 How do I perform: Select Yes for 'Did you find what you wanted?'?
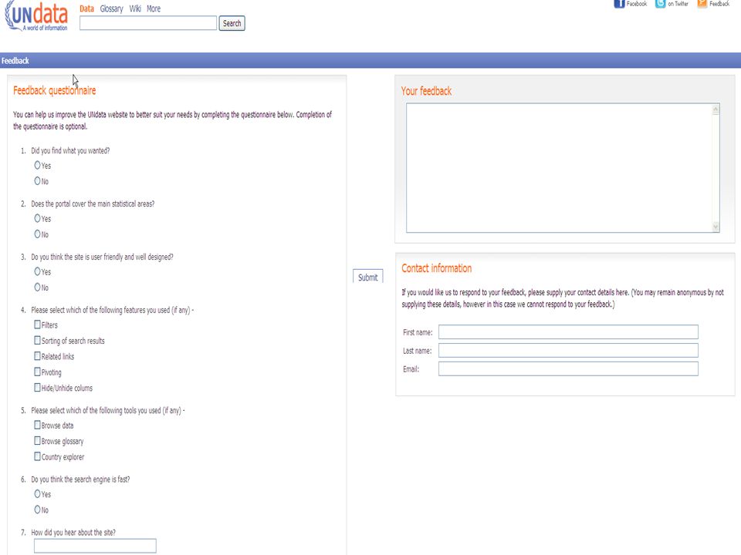[37, 165]
